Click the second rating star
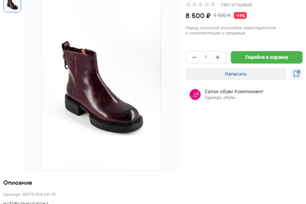 click(x=195, y=5)
